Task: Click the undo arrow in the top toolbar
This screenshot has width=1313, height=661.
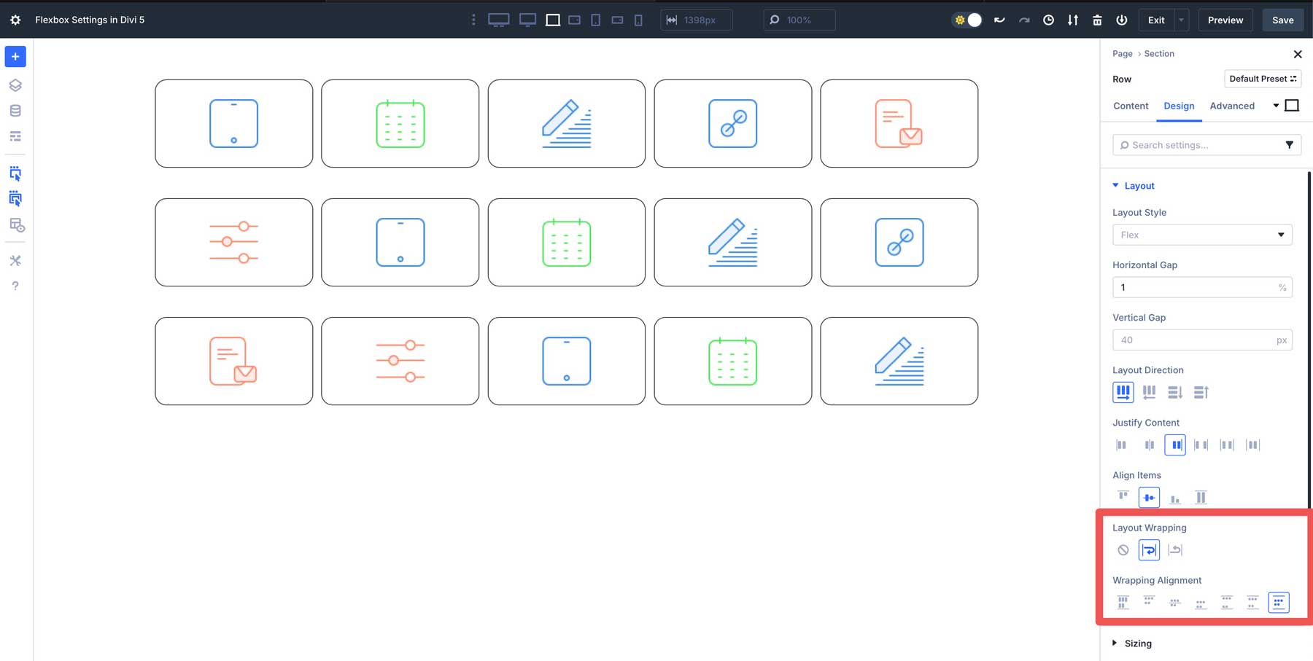Action: [x=999, y=20]
